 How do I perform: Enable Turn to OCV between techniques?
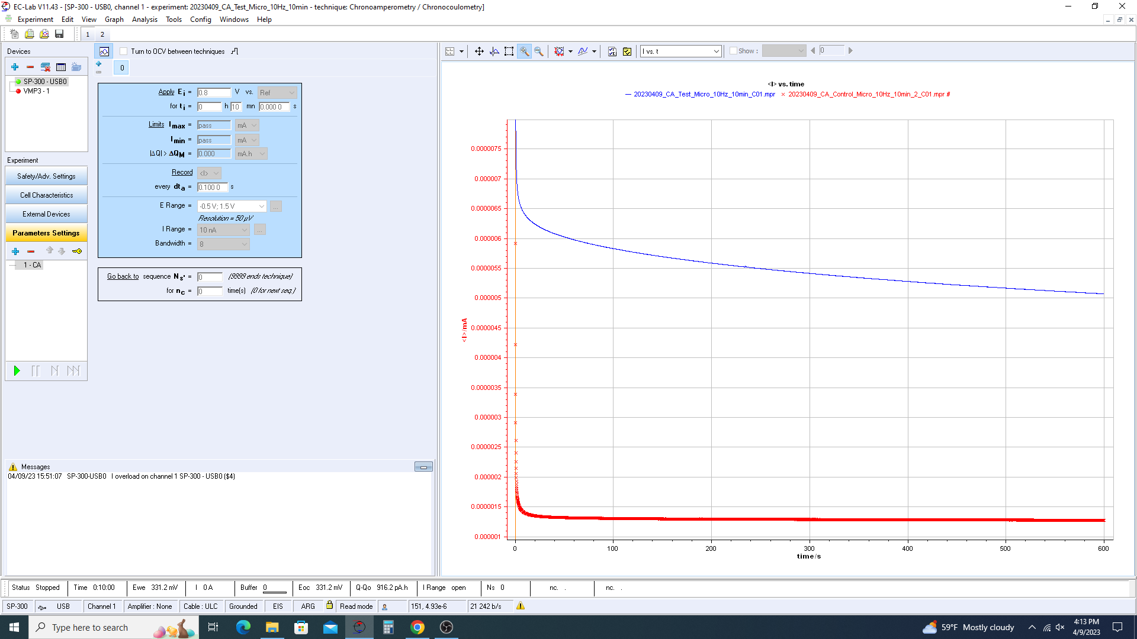coord(124,51)
